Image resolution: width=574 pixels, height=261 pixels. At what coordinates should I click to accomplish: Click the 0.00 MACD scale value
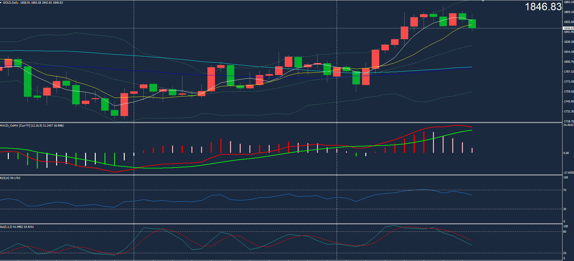tap(566, 153)
